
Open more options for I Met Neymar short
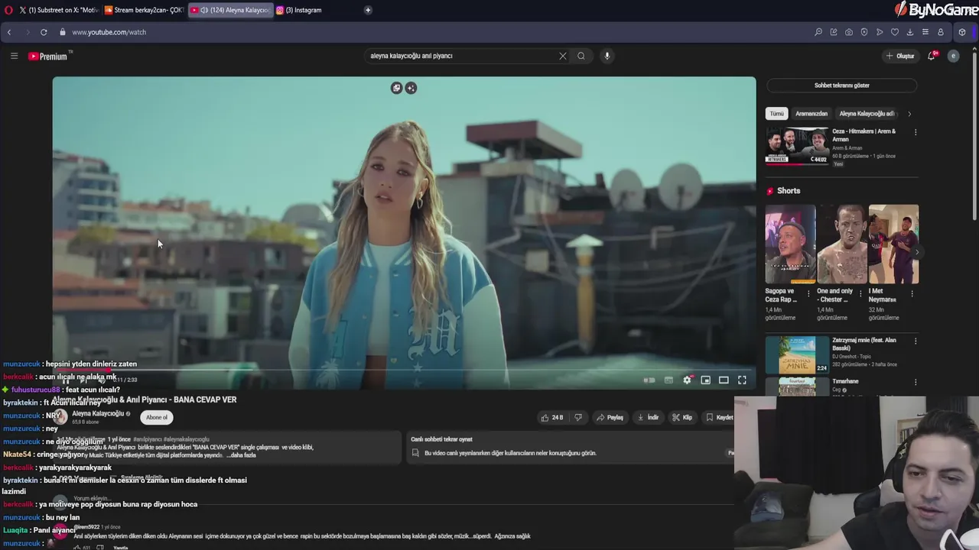tap(912, 293)
